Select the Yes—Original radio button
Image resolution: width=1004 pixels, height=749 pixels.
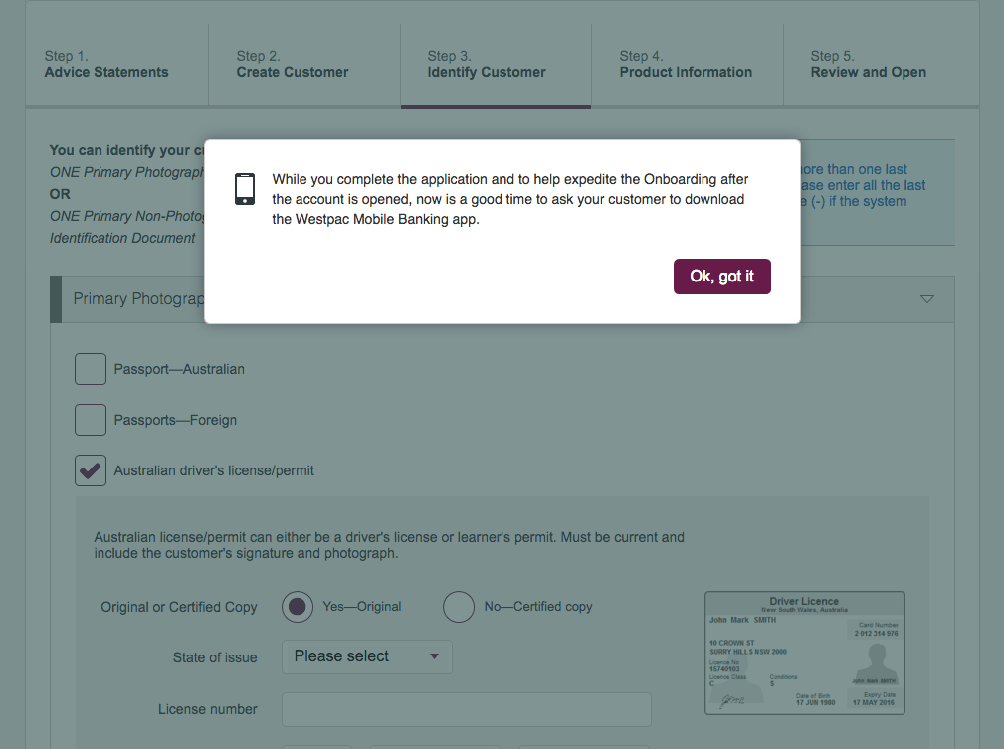click(298, 607)
